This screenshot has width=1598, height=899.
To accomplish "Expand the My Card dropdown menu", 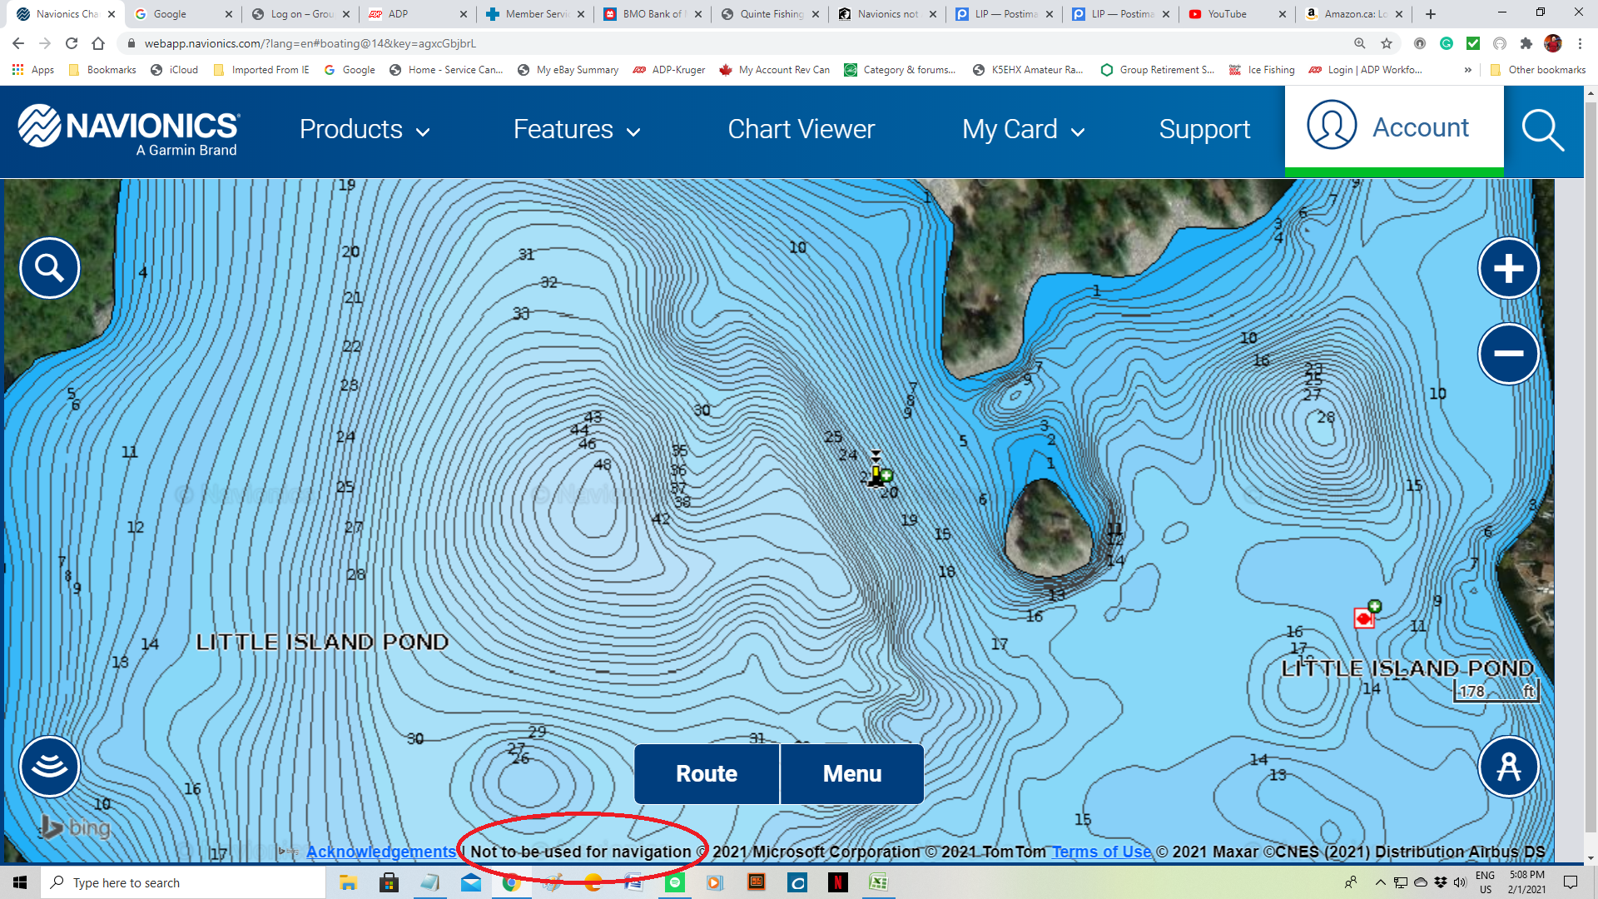I will (1023, 130).
